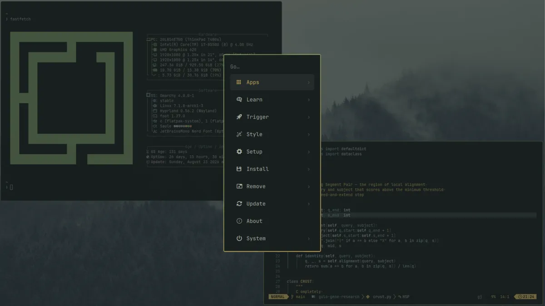Click the Remove icon in menu
545x306 pixels.
pyautogui.click(x=239, y=186)
